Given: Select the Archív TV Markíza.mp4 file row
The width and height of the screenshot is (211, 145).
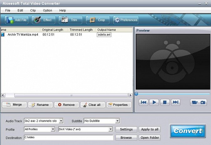Looking at the screenshot, I should tap(67, 35).
